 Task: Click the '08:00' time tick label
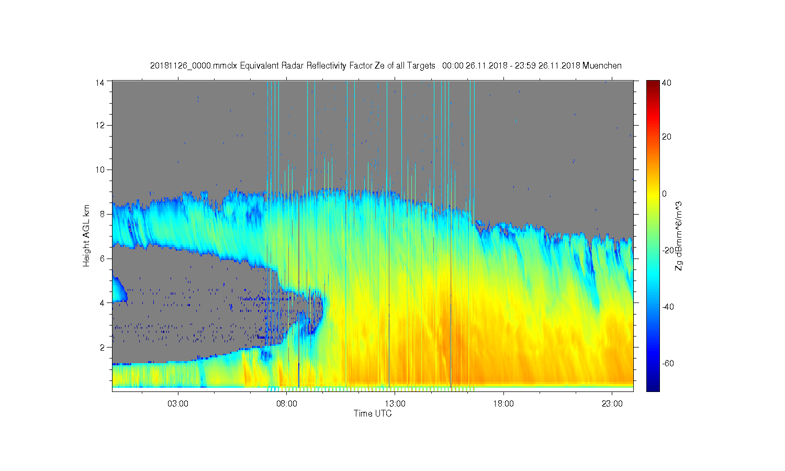pyautogui.click(x=287, y=404)
